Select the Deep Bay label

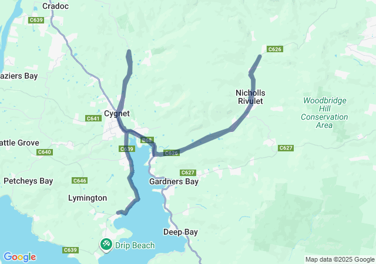pyautogui.click(x=180, y=232)
